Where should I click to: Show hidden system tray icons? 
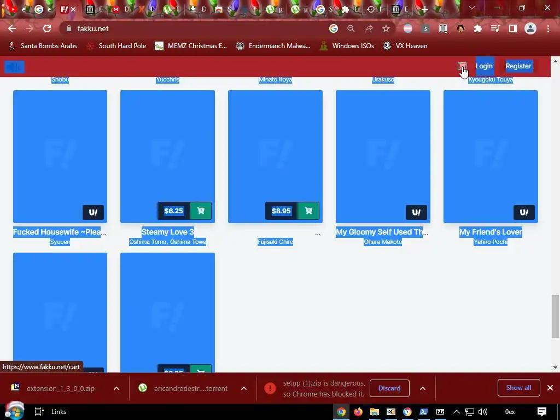[457, 412]
